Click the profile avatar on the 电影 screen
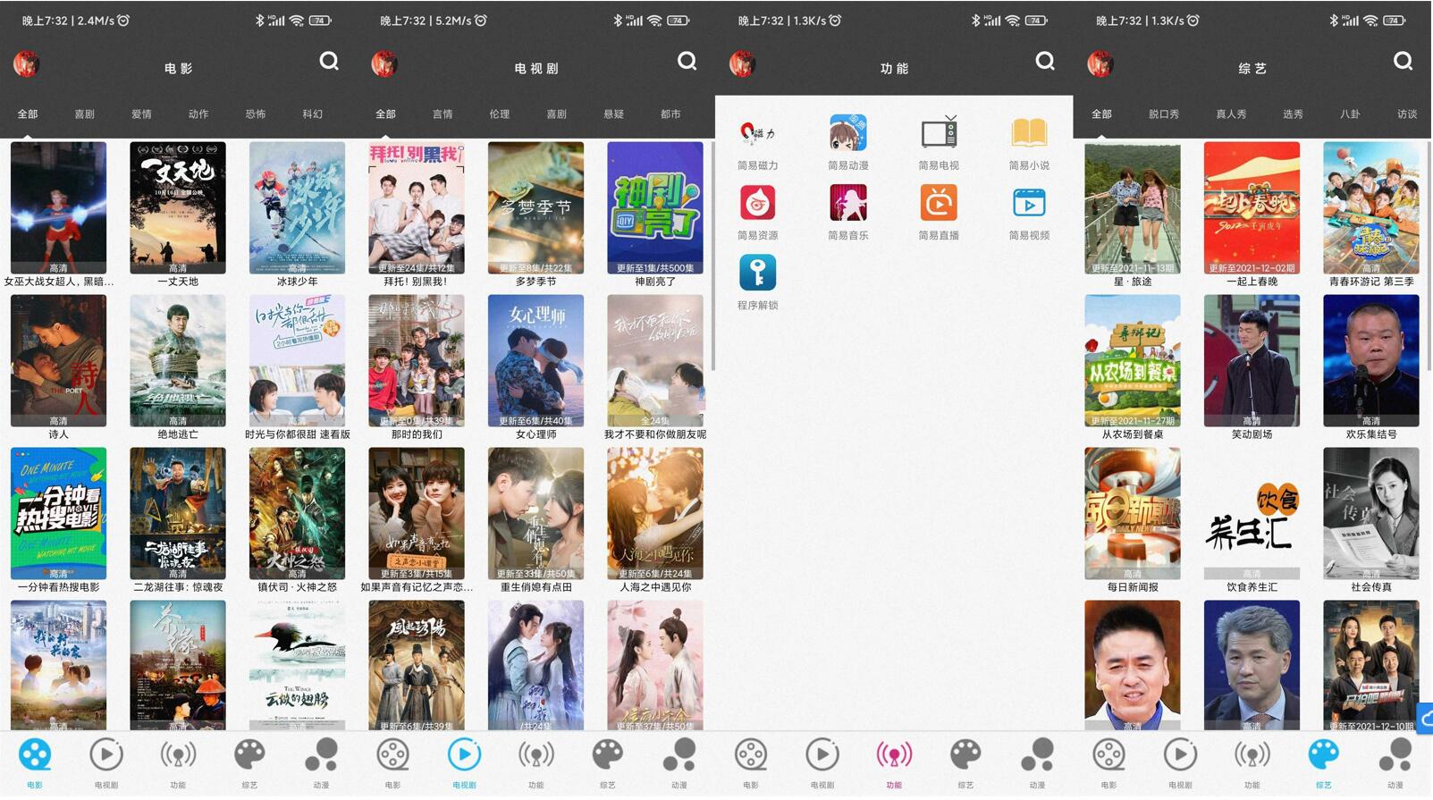Screen dimensions: 1433x800 click(27, 63)
